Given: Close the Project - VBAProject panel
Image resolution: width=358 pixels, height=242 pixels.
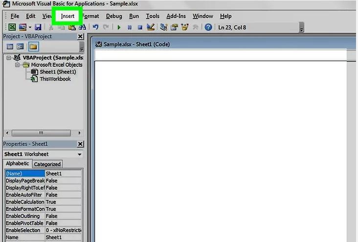Looking at the screenshot, I should tap(80, 37).
